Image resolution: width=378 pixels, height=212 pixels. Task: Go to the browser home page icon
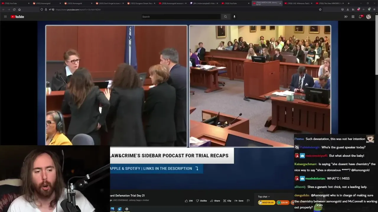(x=19, y=9)
